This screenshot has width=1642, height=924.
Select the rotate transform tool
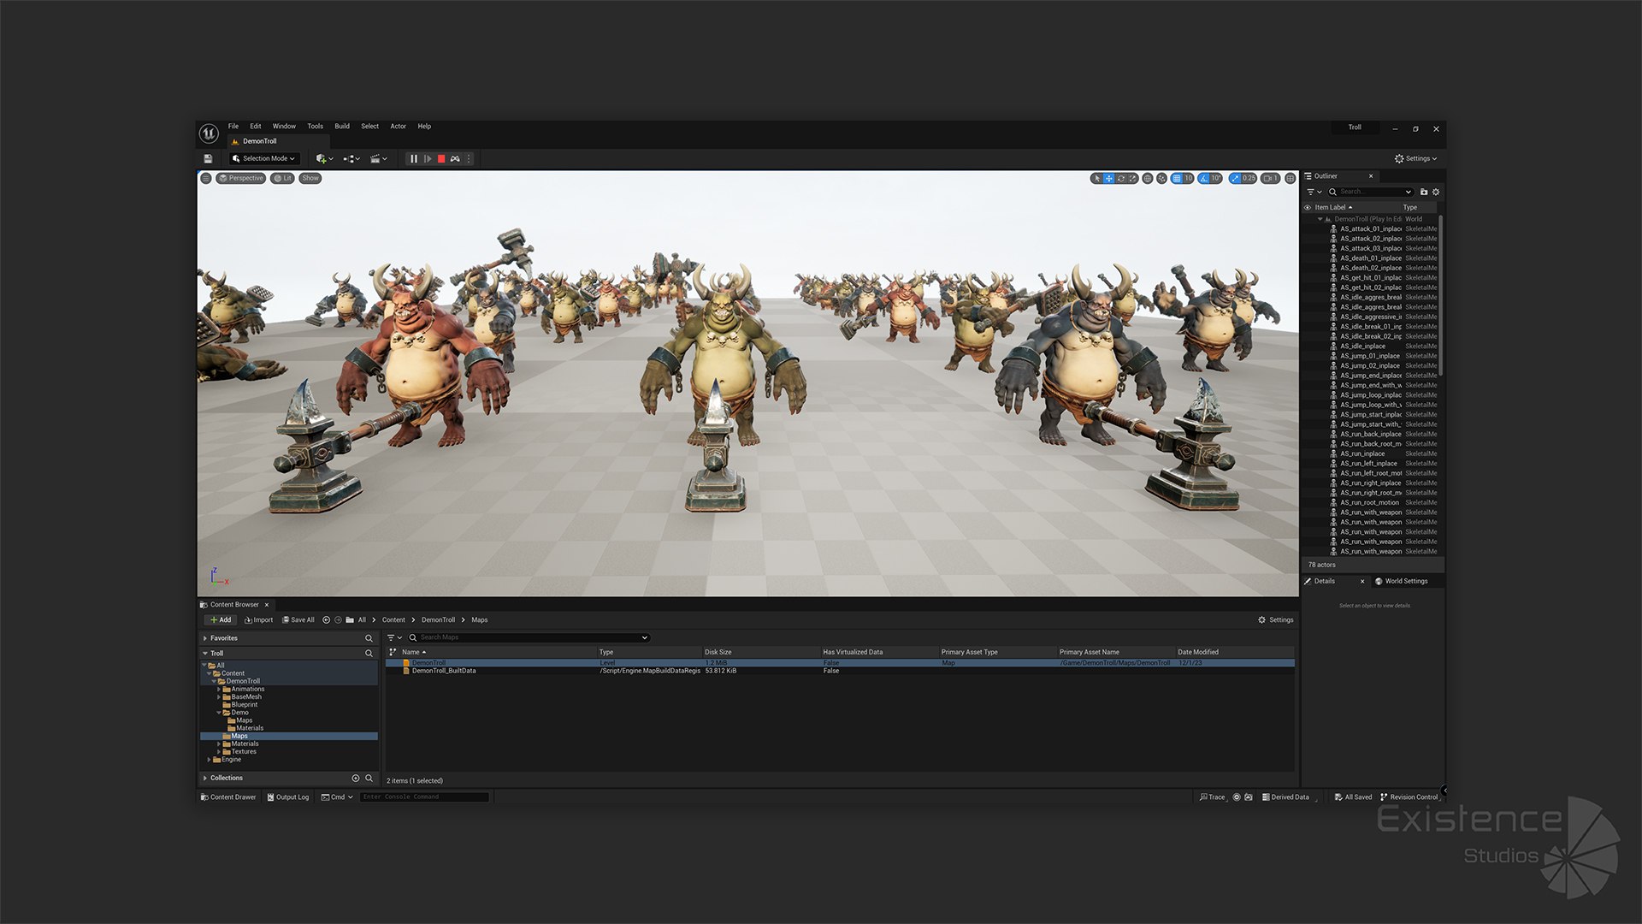[x=1121, y=179]
